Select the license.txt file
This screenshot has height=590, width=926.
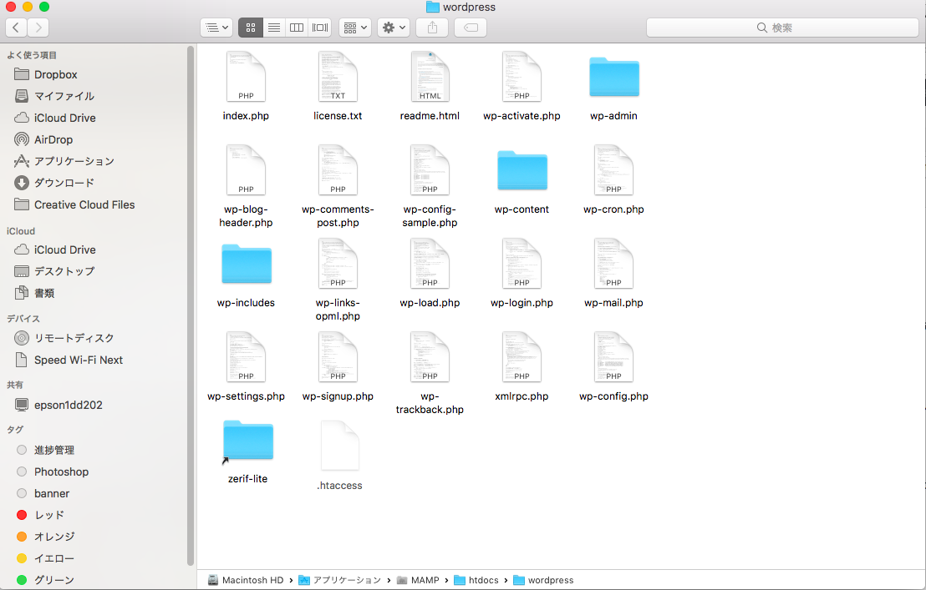(338, 77)
